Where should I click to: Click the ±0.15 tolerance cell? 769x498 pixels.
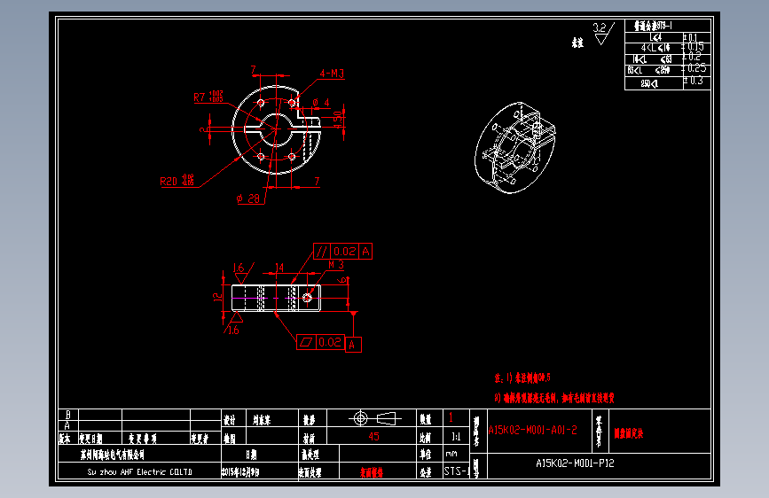697,48
